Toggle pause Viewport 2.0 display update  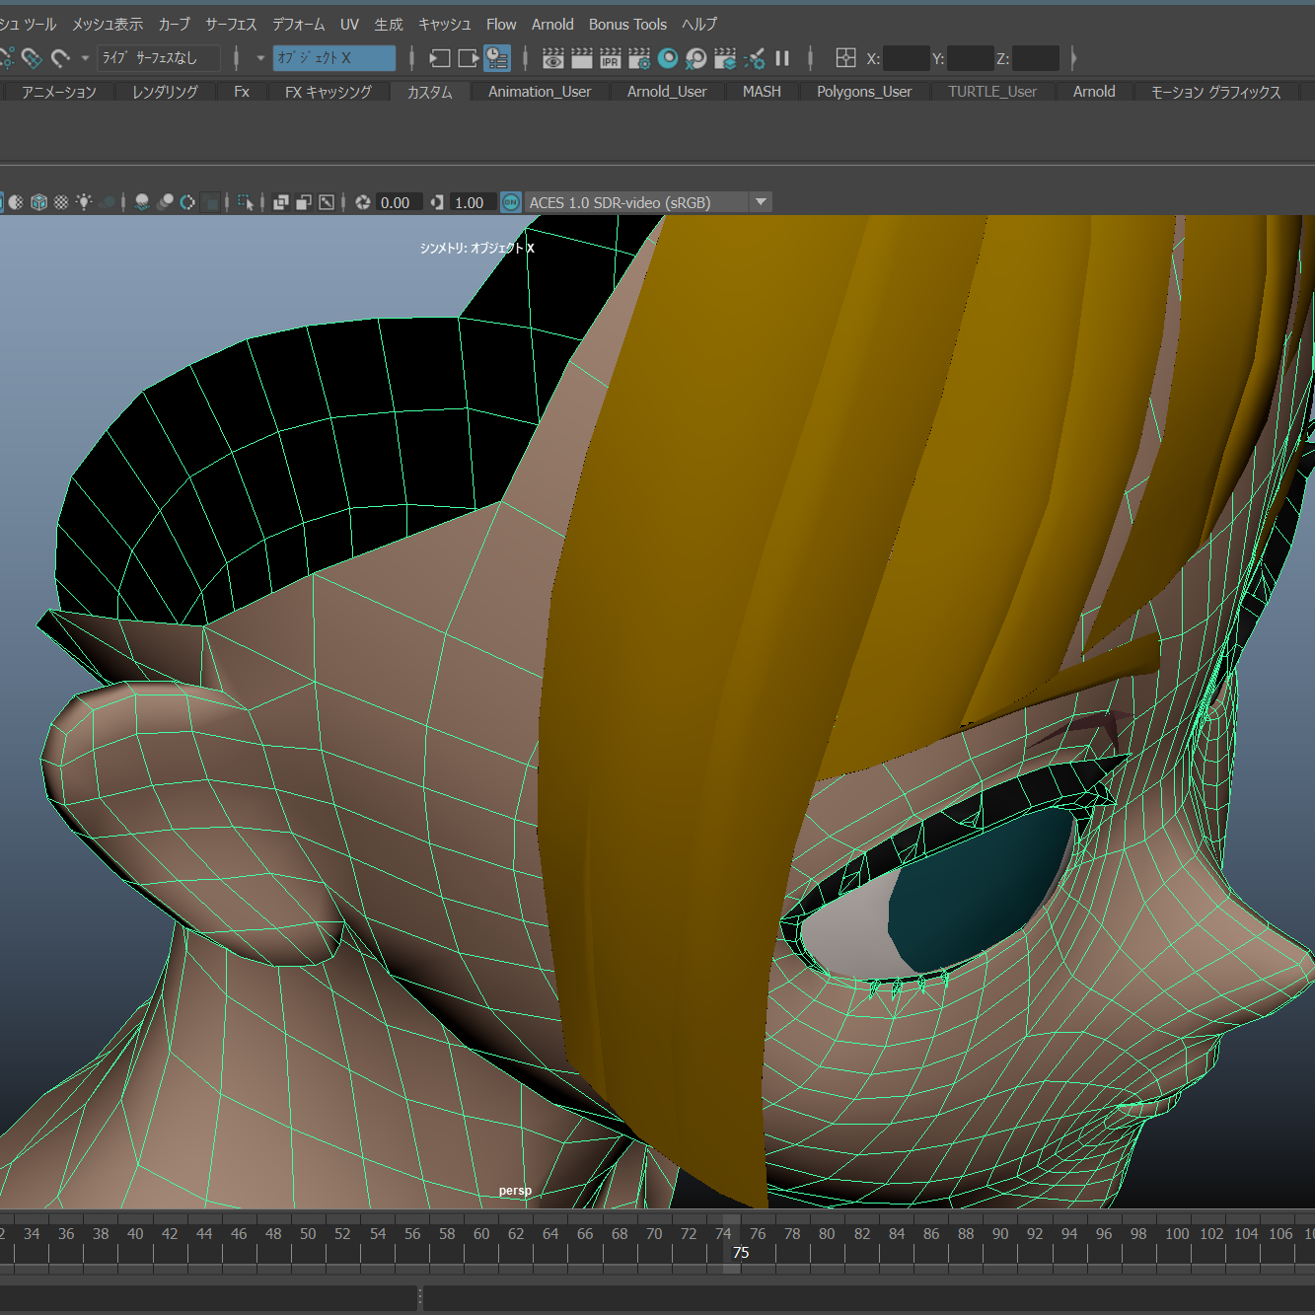click(782, 58)
